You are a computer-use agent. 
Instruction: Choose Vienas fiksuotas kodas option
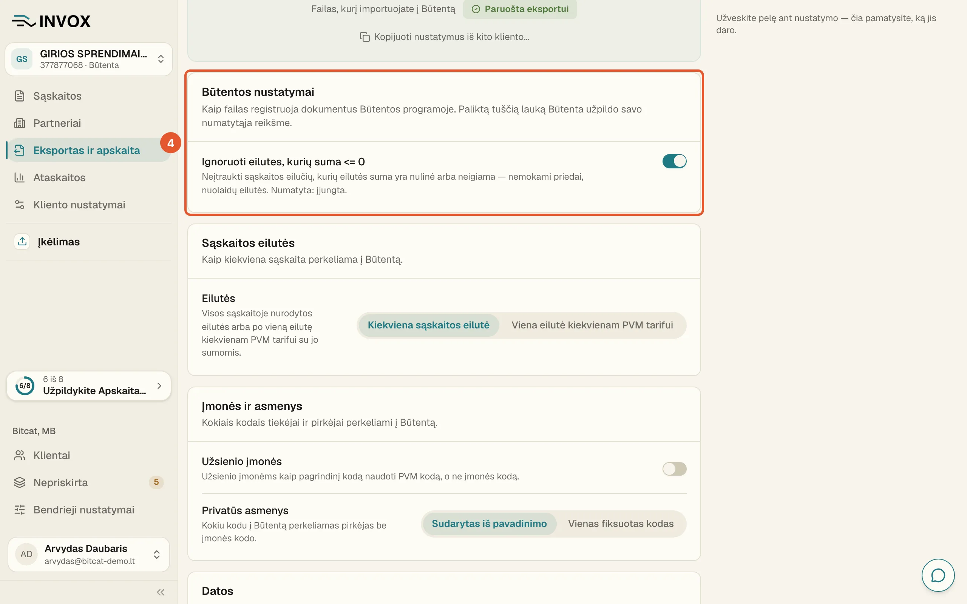[621, 524]
